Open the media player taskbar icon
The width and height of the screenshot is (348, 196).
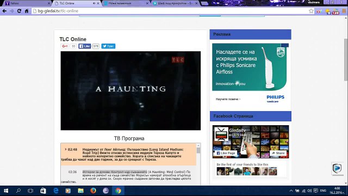[x=68, y=191]
